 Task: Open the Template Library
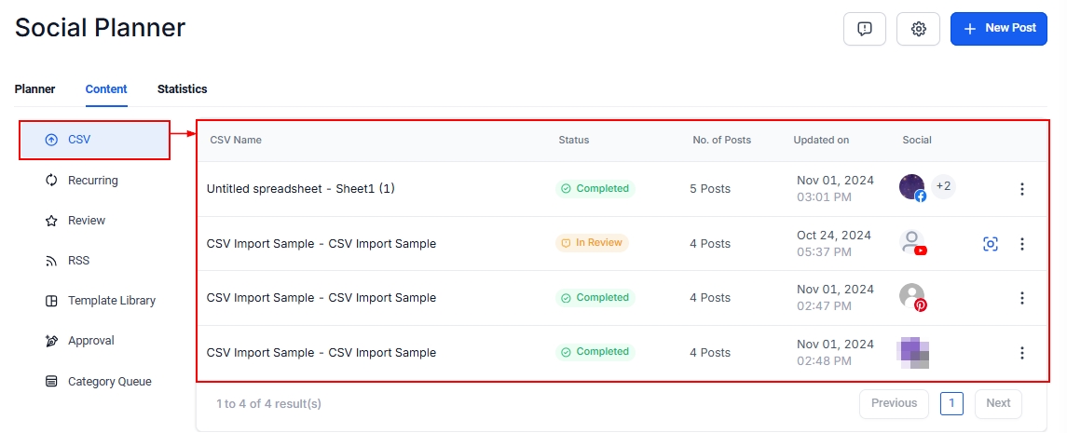pyautogui.click(x=111, y=301)
